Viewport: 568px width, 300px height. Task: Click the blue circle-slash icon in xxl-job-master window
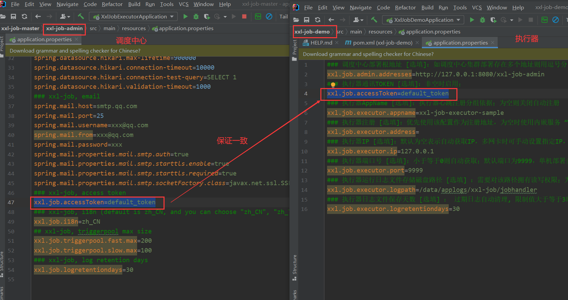pyautogui.click(x=269, y=16)
